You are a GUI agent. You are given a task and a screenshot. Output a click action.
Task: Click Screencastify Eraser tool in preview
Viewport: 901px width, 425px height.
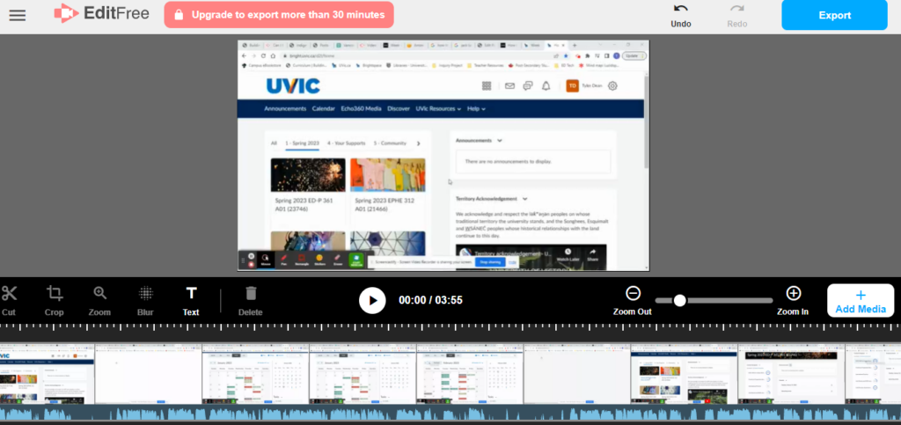(337, 260)
